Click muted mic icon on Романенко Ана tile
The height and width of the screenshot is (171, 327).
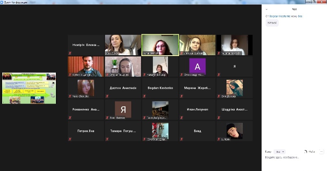70,118
